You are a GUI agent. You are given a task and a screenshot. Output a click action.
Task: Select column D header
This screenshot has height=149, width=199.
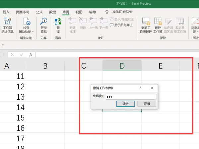[122, 66]
